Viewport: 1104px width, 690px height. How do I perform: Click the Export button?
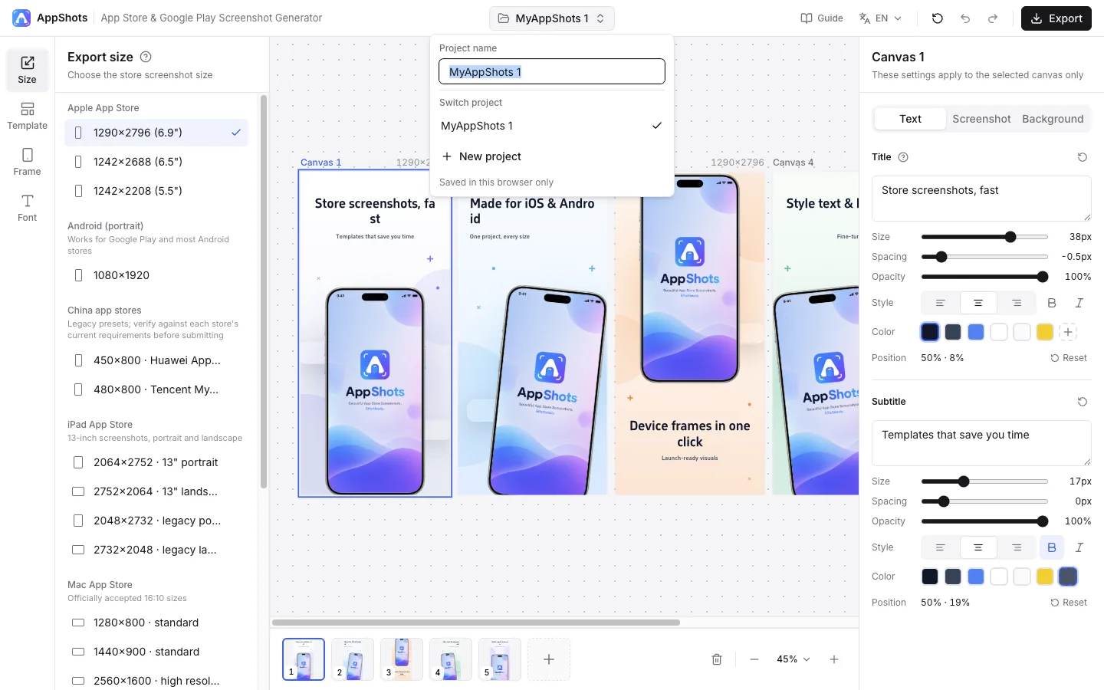1056,18
